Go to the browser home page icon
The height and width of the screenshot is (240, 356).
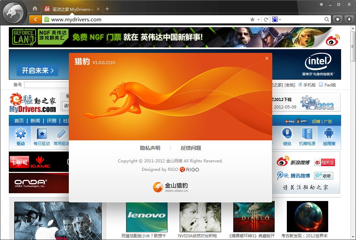(35, 8)
